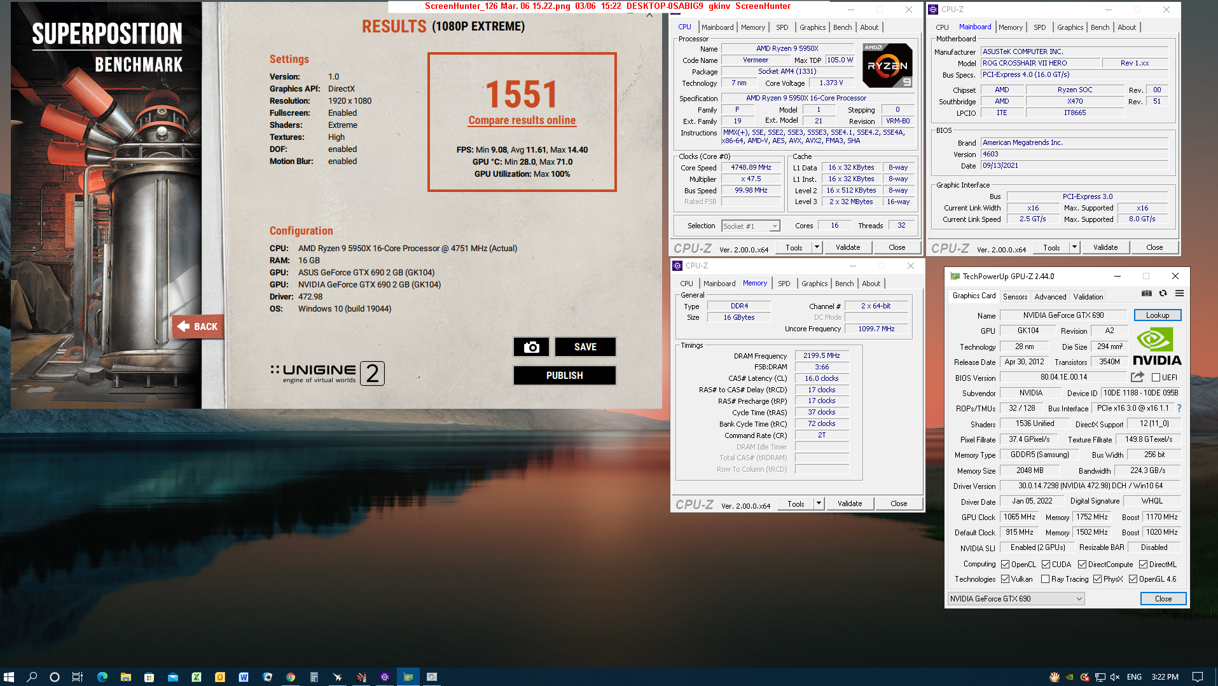Click the BIOS export share icon in GPU-Z
Viewport: 1218px width, 686px height.
(x=1137, y=377)
